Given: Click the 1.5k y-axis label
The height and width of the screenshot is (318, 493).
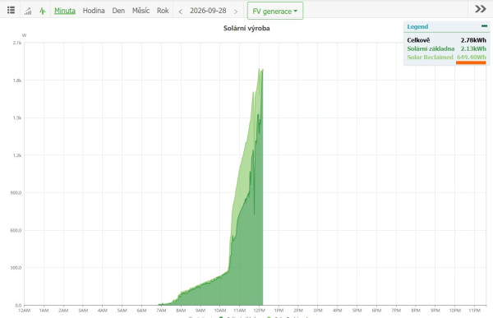Looking at the screenshot, I should [x=17, y=118].
